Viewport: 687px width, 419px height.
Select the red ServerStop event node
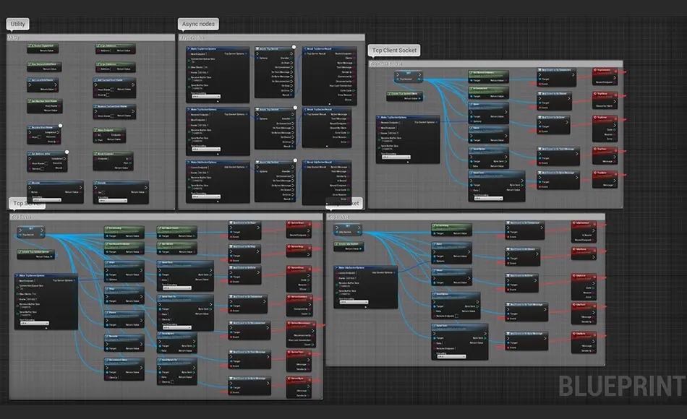click(299, 252)
